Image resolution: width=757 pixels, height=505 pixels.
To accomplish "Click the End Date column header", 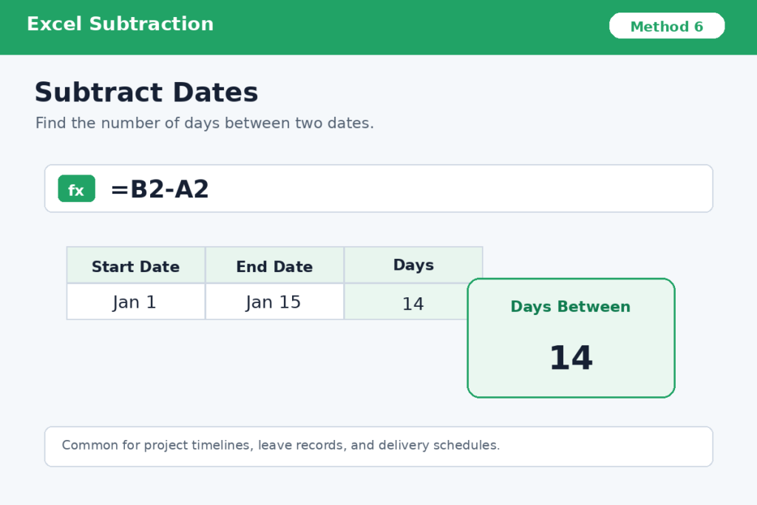I will pos(275,265).
